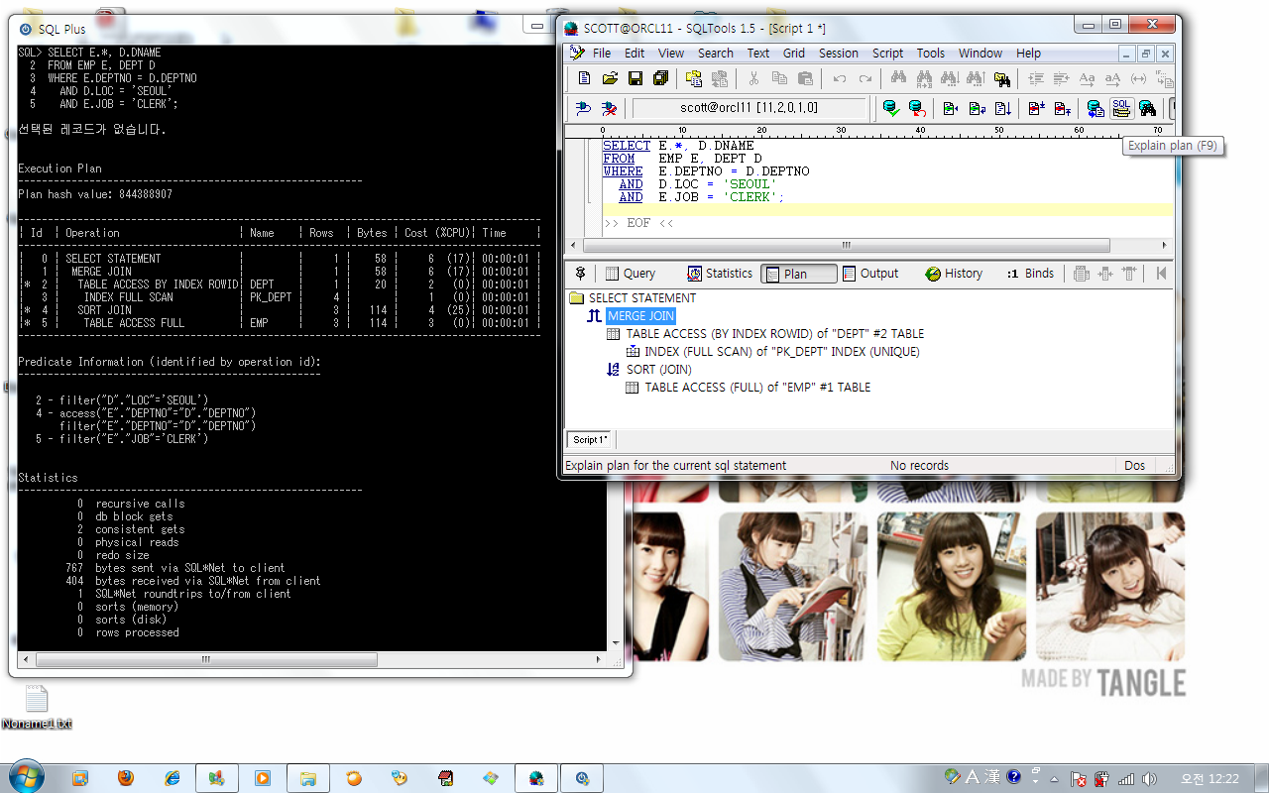The width and height of the screenshot is (1269, 793).
Task: Click the Disconnect icon with red X
Action: 610,108
